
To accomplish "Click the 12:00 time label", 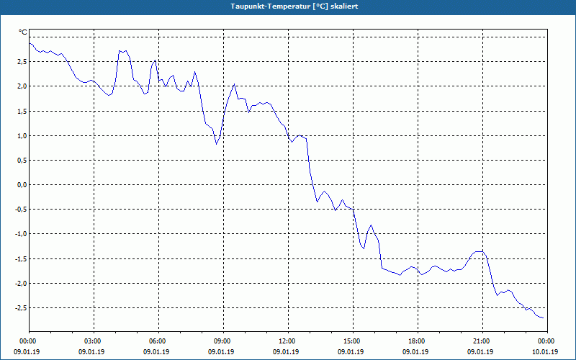I will tap(288, 341).
